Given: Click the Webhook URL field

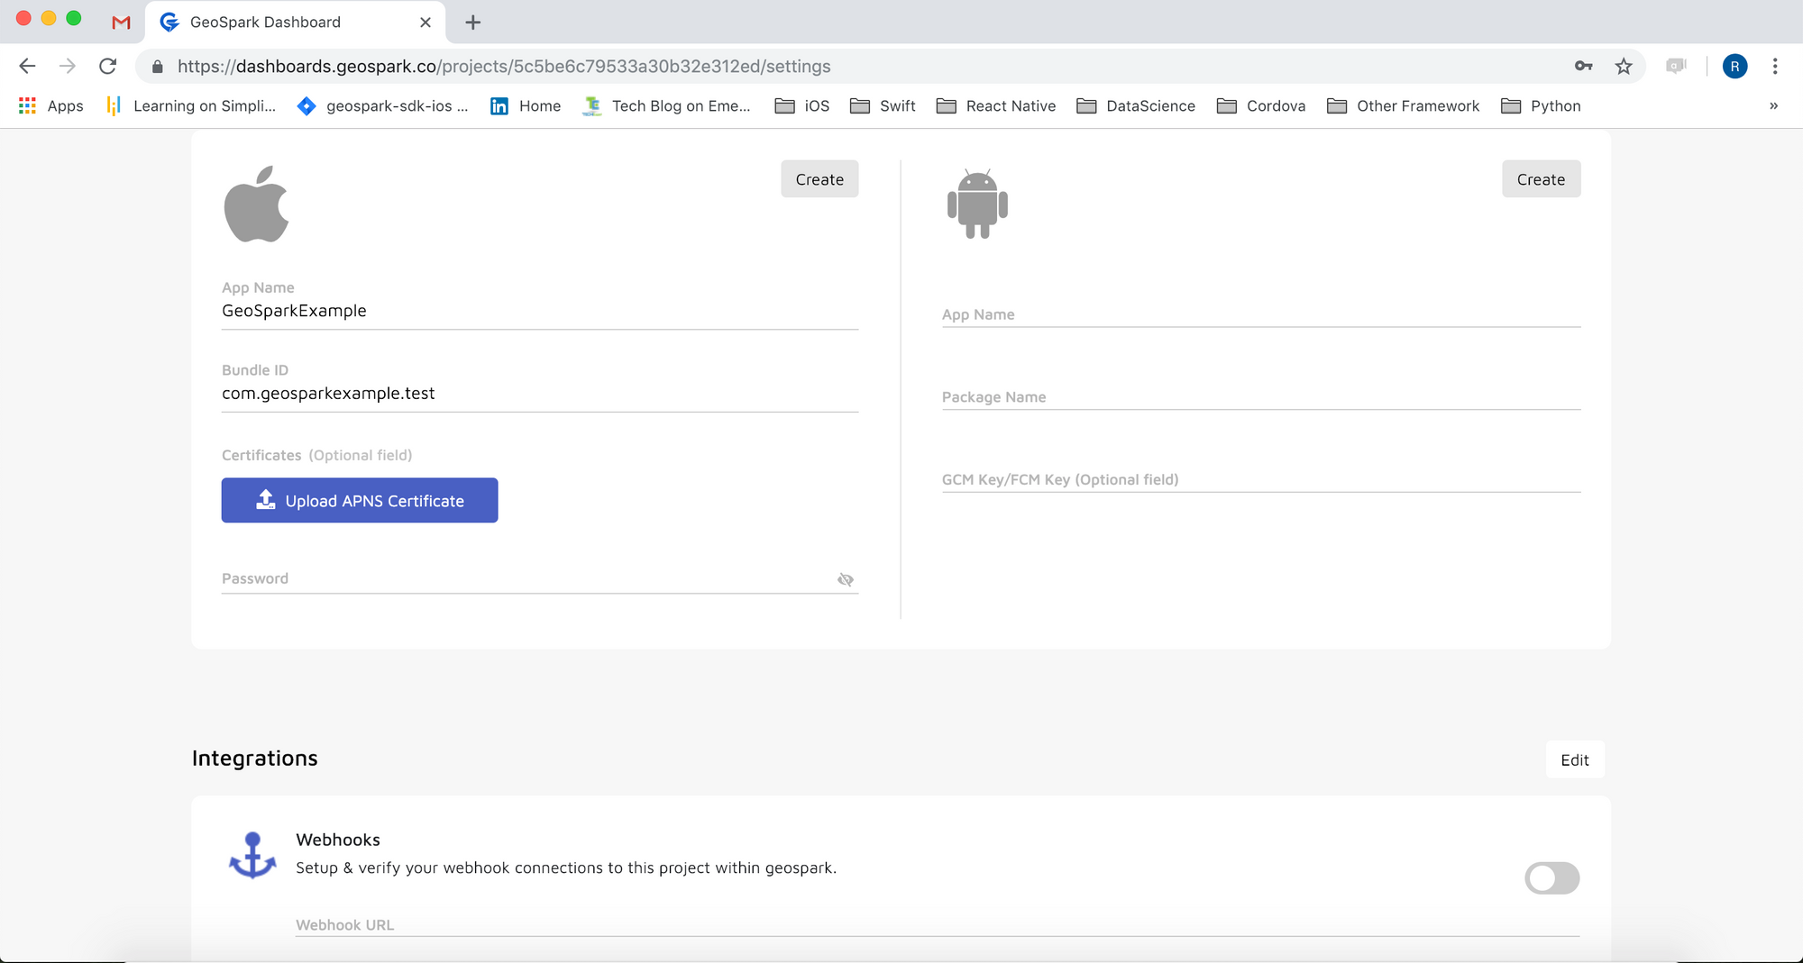Looking at the screenshot, I should click(938, 925).
